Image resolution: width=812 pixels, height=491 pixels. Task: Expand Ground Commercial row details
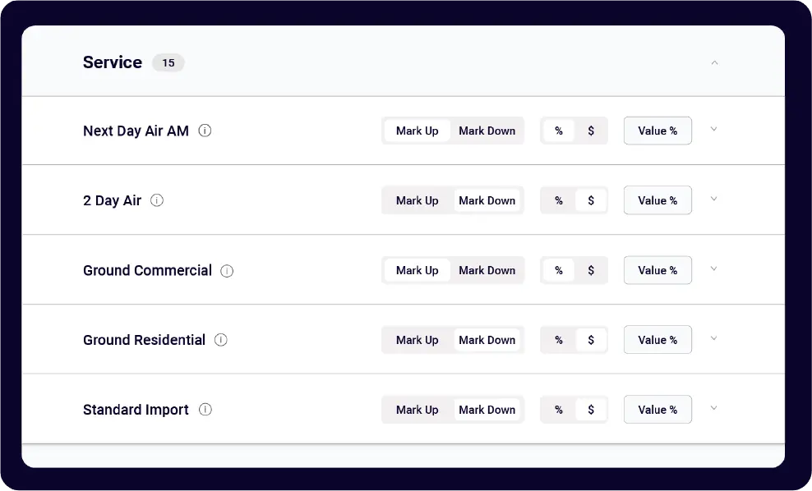(714, 269)
